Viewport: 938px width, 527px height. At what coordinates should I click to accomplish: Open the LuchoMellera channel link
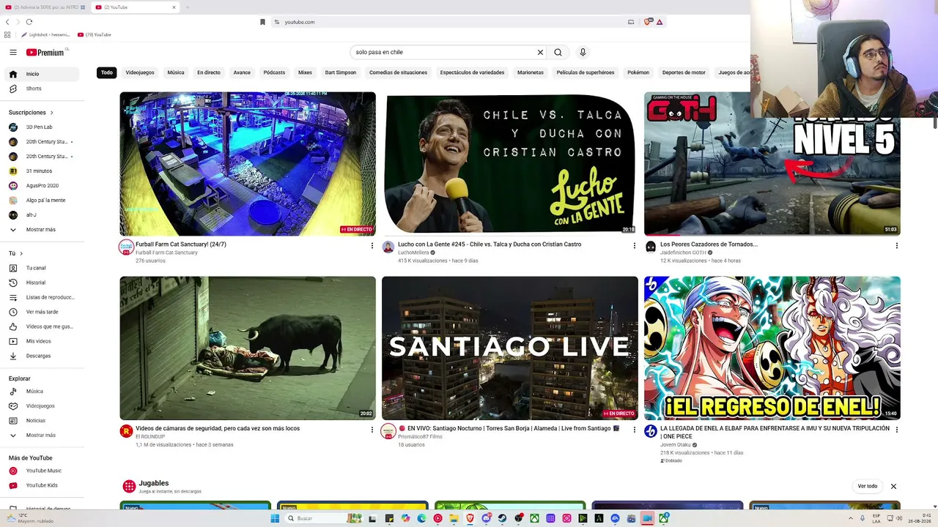point(413,253)
